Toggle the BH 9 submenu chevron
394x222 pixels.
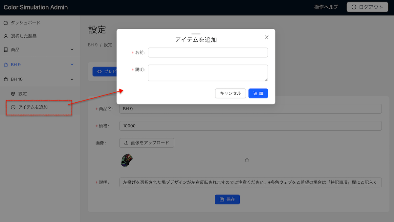coord(72,65)
